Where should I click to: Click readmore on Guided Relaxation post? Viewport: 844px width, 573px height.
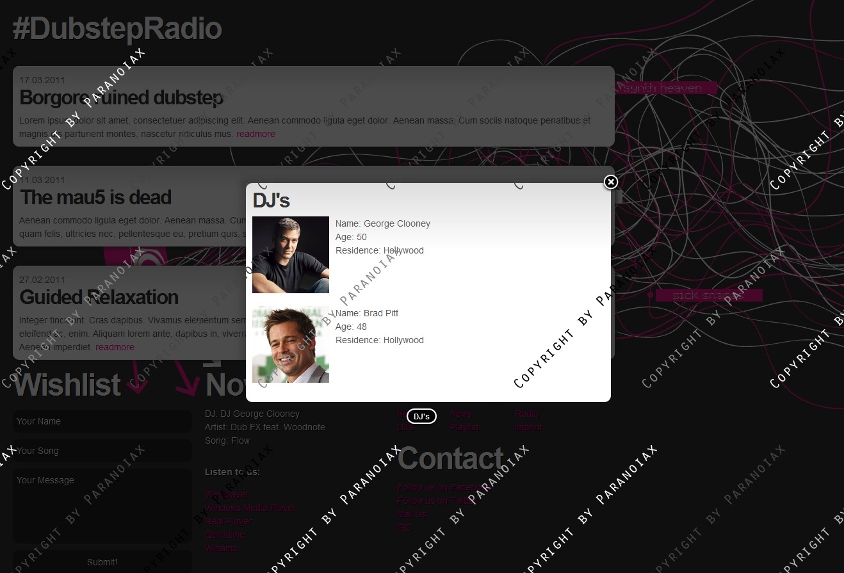click(x=115, y=347)
